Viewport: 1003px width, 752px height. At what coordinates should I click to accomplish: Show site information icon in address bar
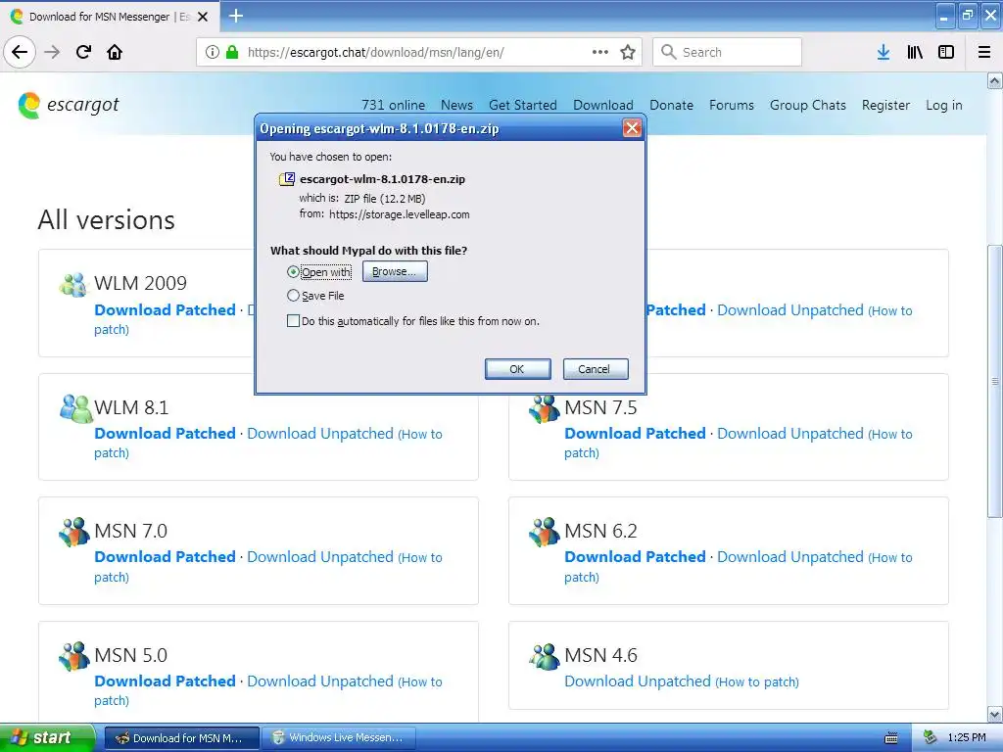pos(213,52)
